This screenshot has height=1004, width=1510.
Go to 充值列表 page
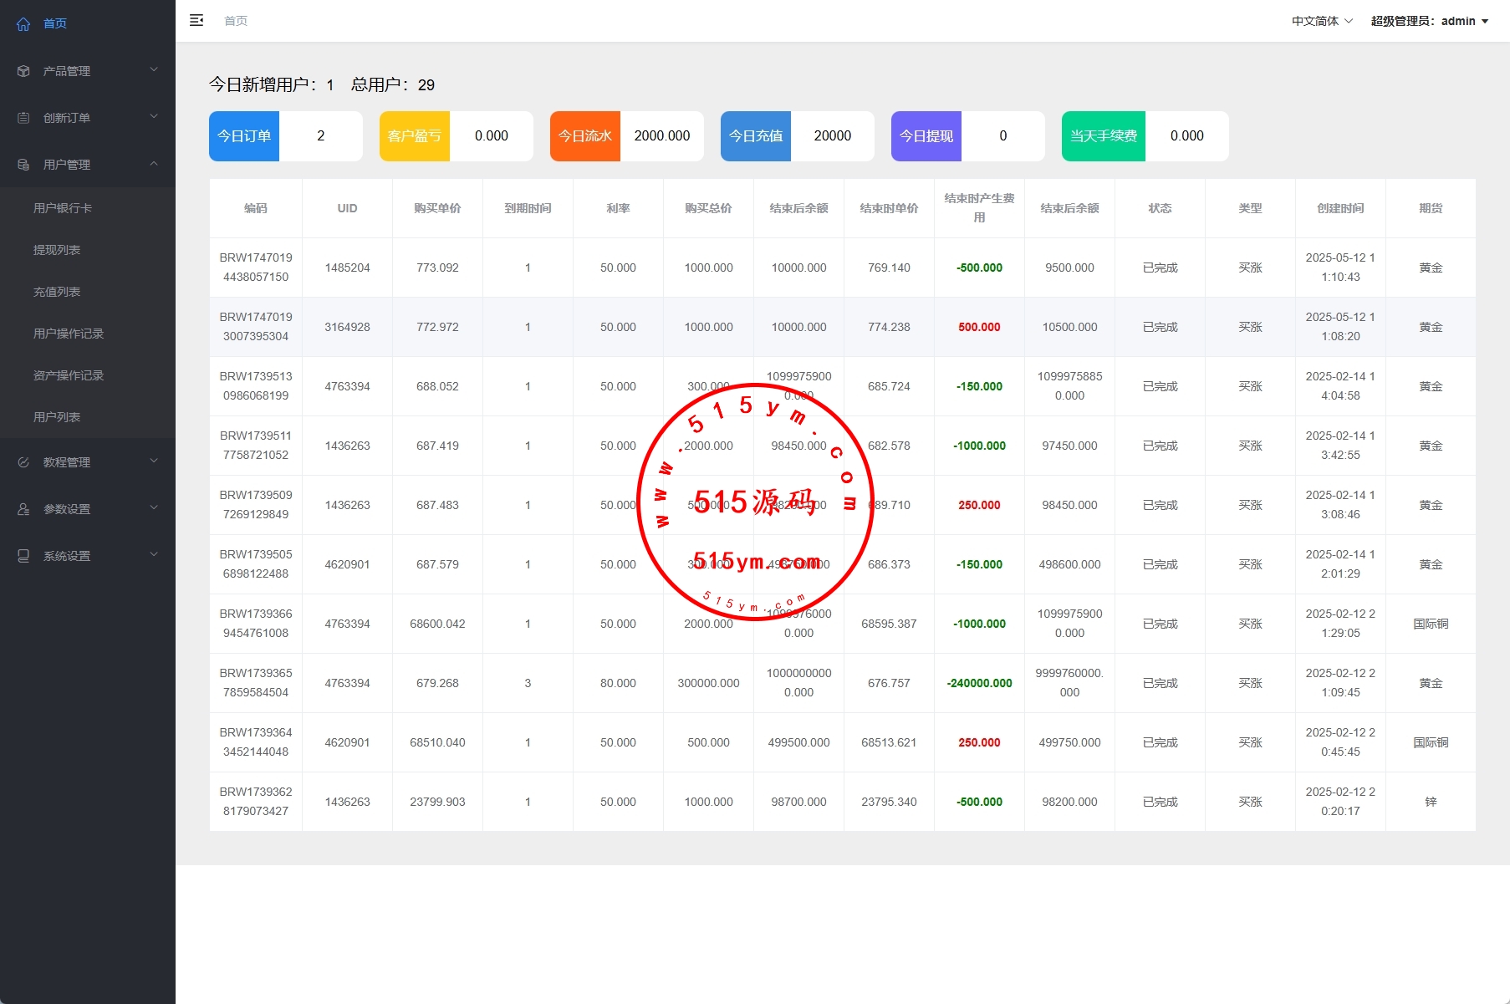57,292
